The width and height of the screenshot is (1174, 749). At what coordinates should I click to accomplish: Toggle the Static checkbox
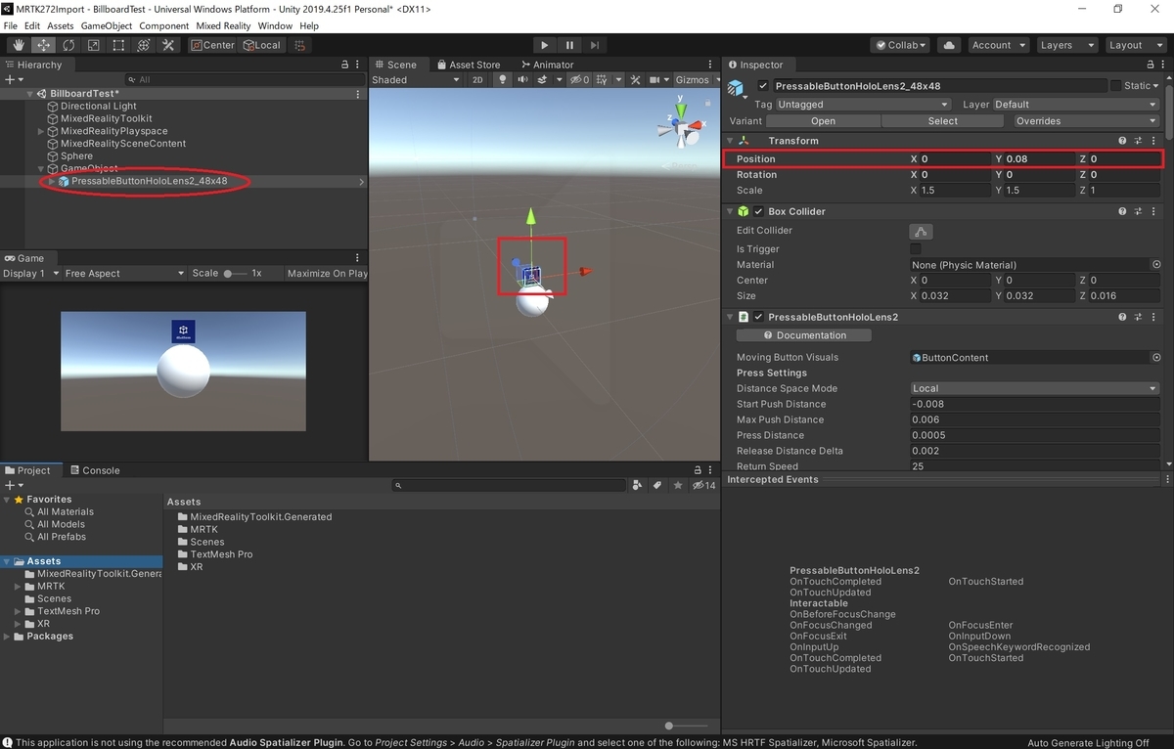[1116, 86]
